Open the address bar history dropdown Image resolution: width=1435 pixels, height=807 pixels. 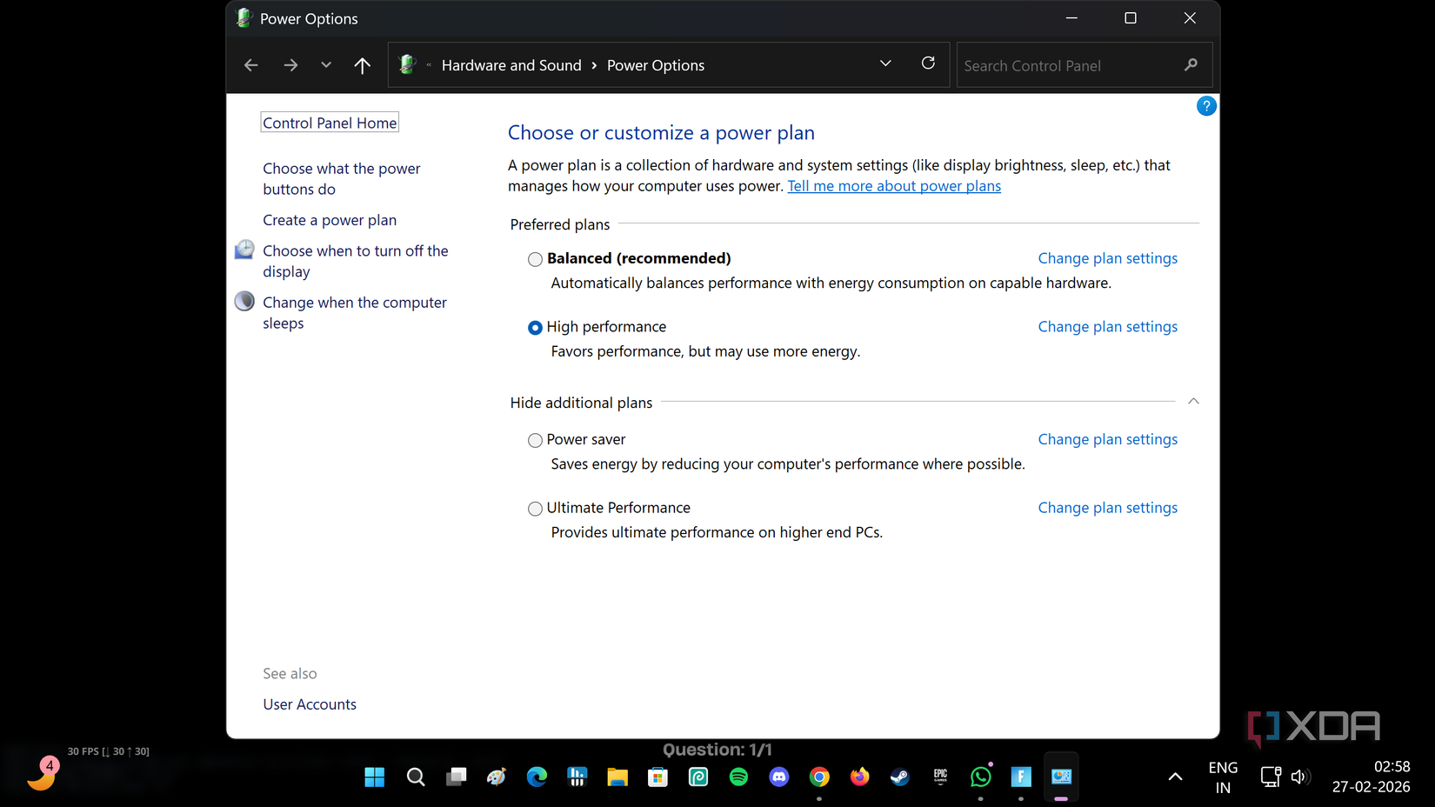885,63
